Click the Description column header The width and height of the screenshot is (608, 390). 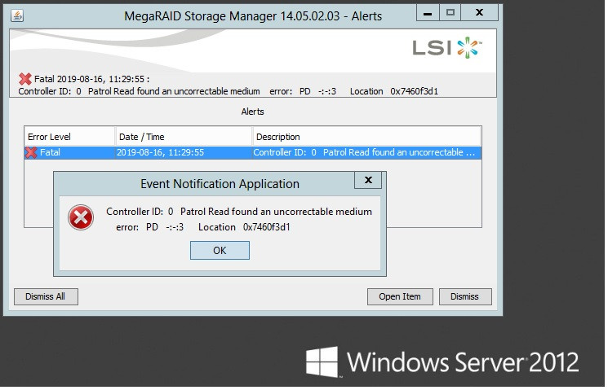pyautogui.click(x=368, y=138)
